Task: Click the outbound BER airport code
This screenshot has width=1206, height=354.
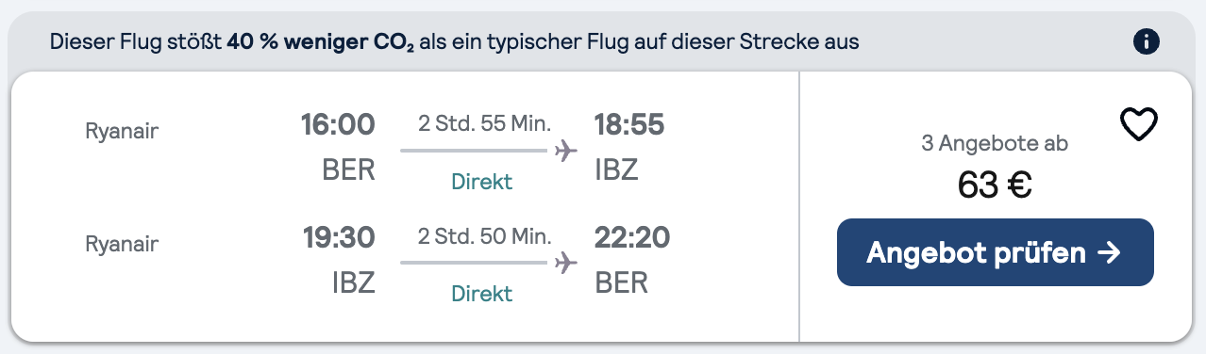Action: tap(349, 170)
